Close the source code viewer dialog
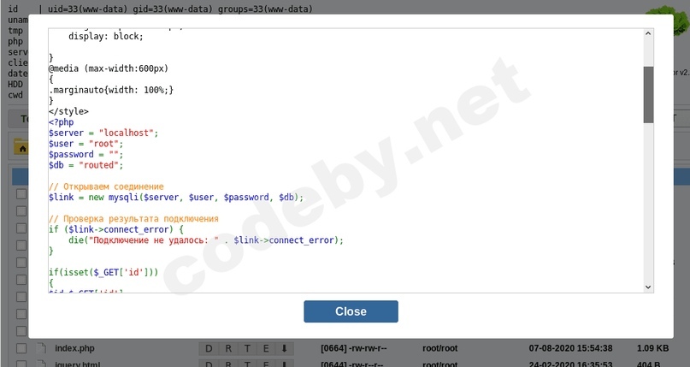 pos(351,311)
